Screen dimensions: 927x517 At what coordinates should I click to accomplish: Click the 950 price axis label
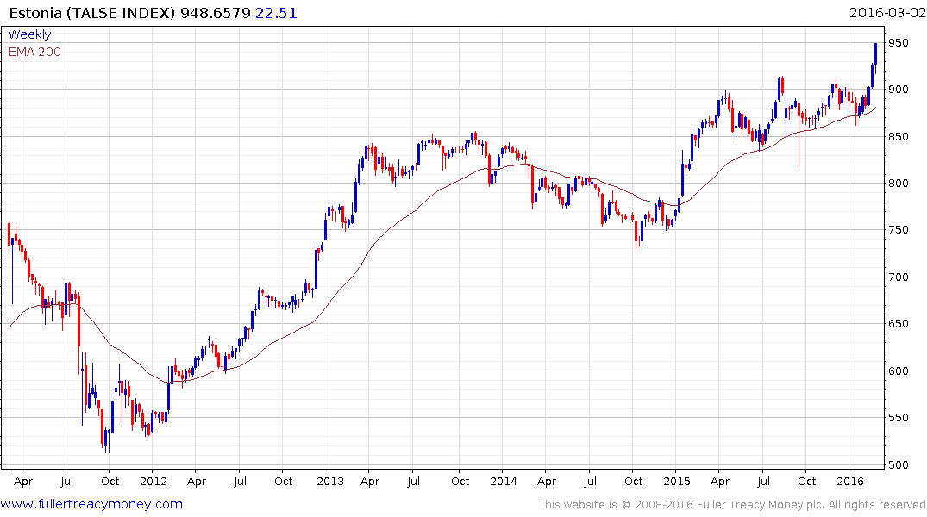(898, 42)
